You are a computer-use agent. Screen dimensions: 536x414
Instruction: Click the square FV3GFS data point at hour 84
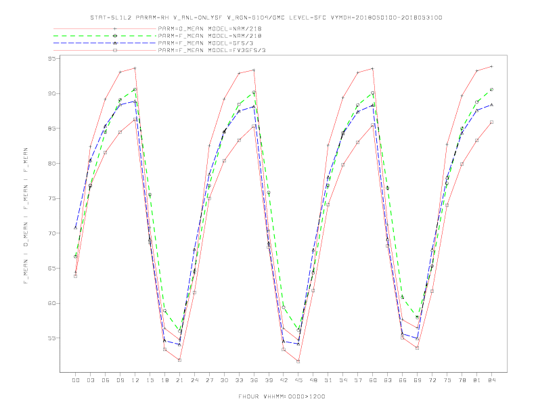491,122
